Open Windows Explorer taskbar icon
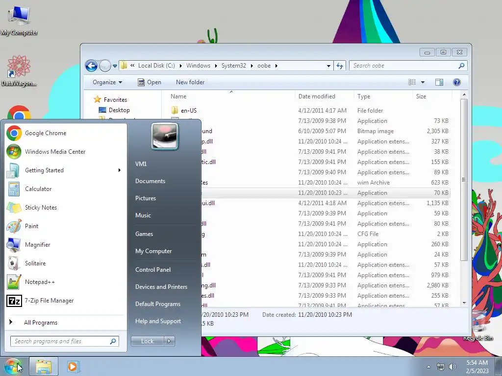 coord(44,366)
